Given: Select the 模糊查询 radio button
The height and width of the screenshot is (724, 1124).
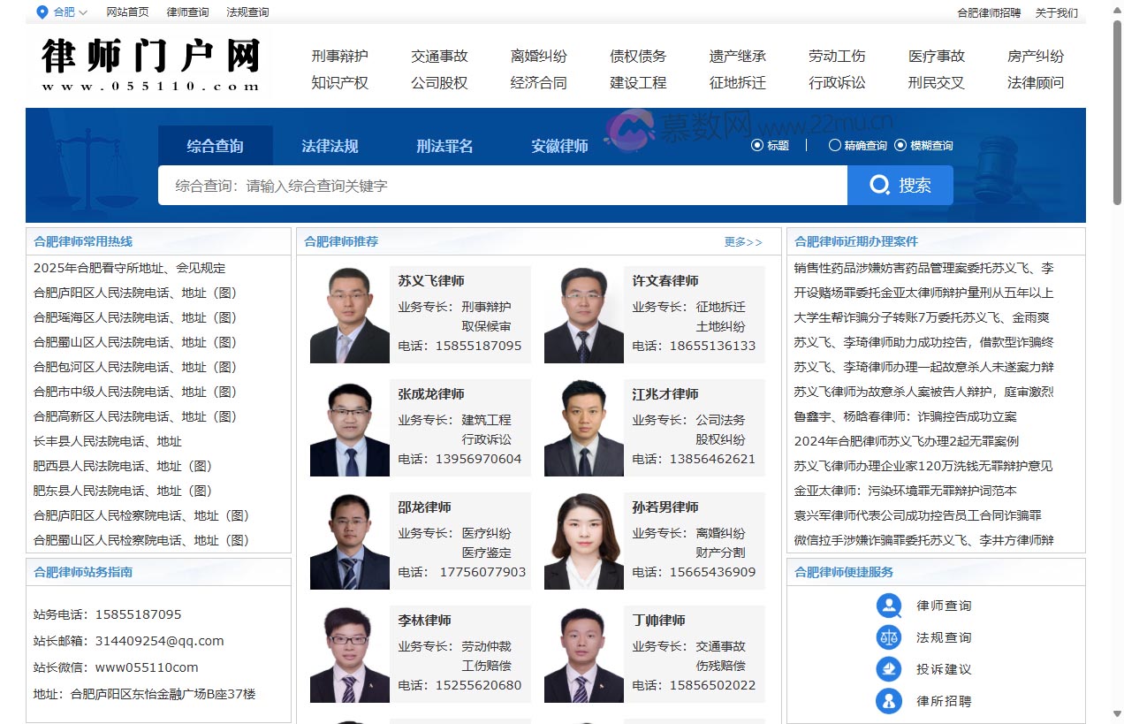Looking at the screenshot, I should (900, 145).
